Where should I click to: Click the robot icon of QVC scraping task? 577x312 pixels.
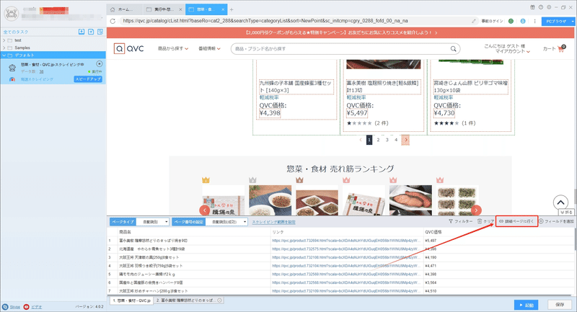point(12,68)
